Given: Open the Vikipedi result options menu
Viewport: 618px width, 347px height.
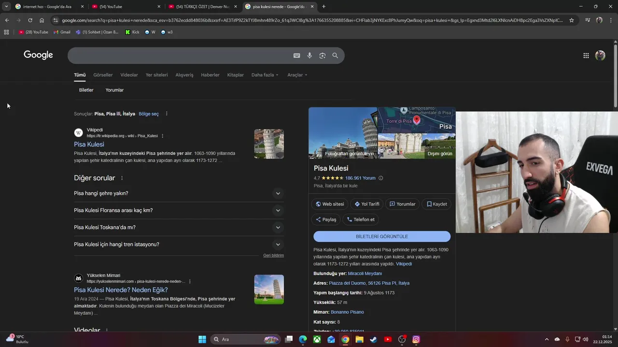Looking at the screenshot, I should click(x=163, y=136).
